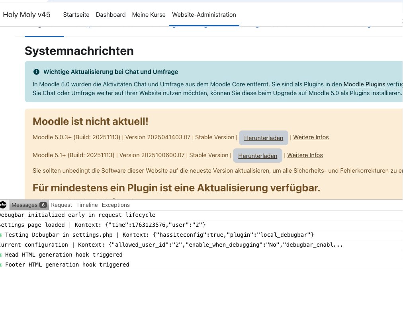Screen dimensions: 403x329
Task: Select Meine Kurse in the navigation
Action: click(149, 15)
